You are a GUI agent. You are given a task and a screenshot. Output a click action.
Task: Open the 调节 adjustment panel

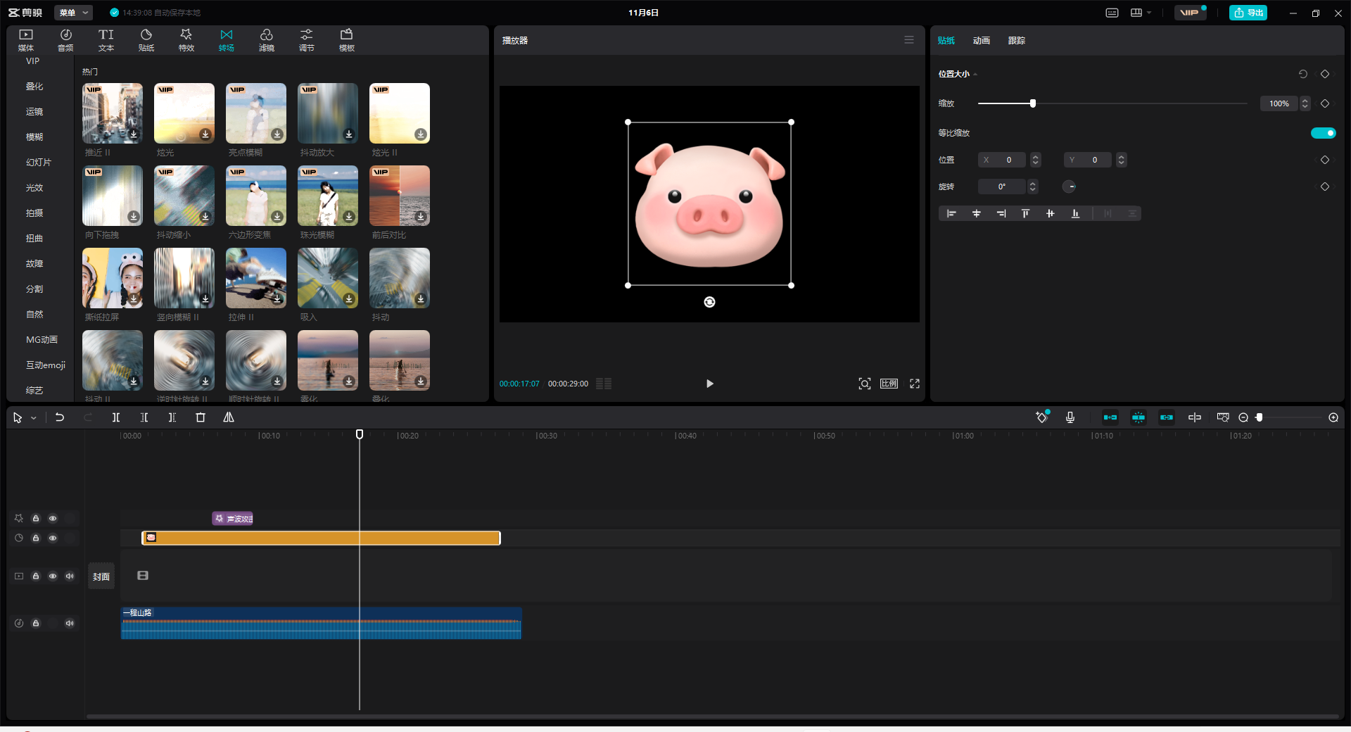click(307, 40)
